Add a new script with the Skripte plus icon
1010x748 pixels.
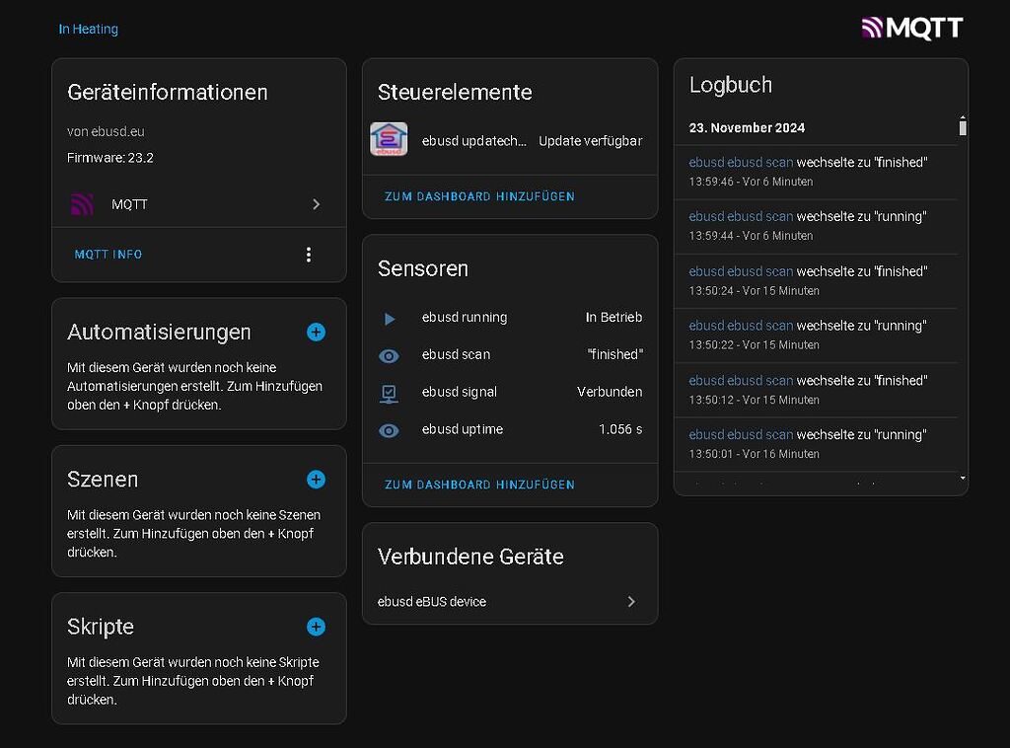tap(316, 627)
